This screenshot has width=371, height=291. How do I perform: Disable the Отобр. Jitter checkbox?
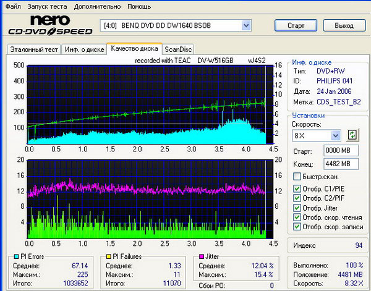(x=297, y=208)
